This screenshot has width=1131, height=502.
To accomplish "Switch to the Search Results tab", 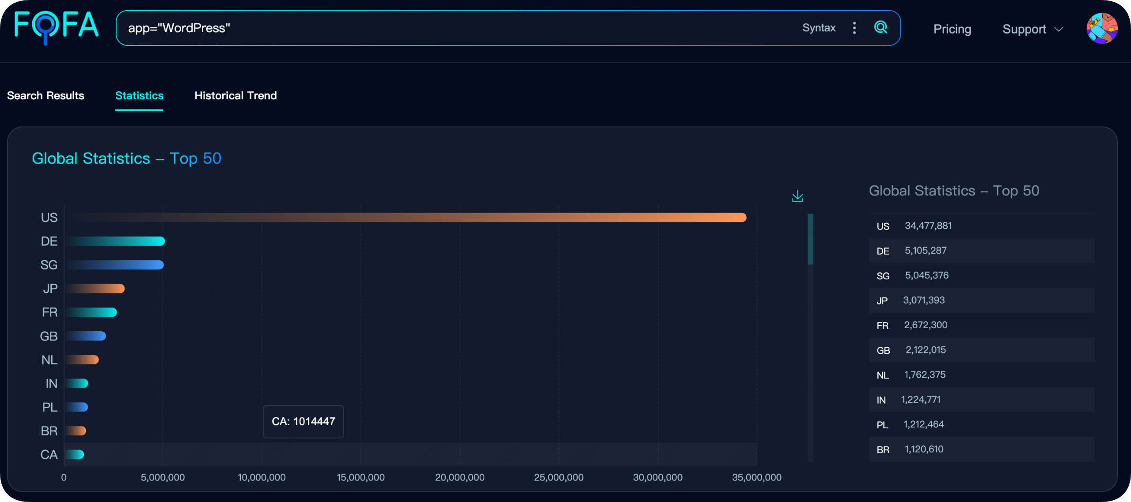I will click(x=46, y=96).
